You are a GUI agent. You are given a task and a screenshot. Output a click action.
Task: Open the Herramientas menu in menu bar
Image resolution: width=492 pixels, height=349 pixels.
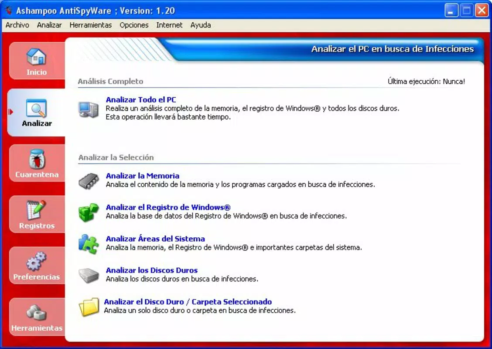coord(91,25)
